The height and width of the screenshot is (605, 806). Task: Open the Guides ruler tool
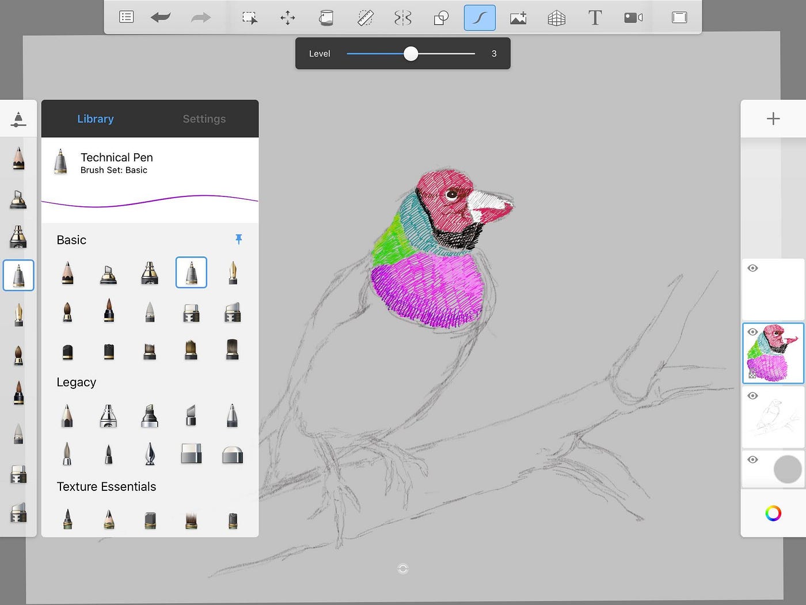pos(364,17)
